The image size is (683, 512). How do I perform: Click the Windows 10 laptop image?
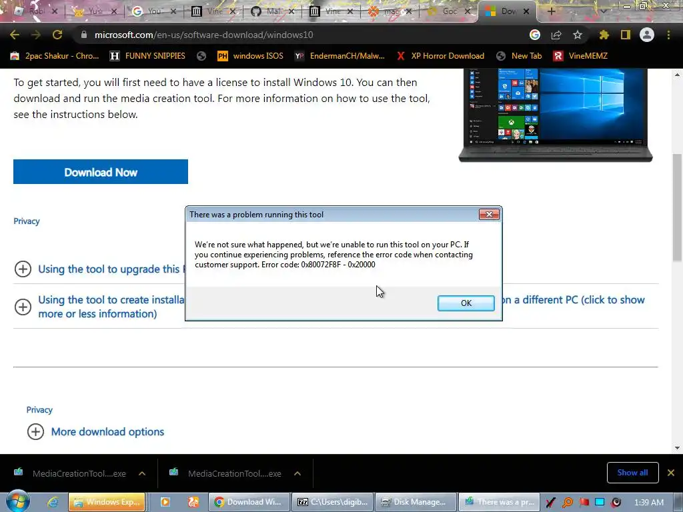(x=556, y=115)
